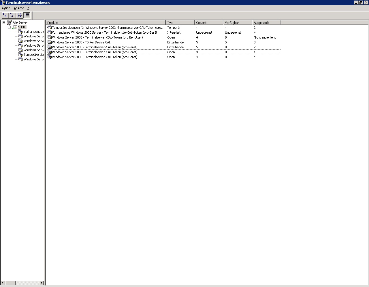Switch to details view
Image resolution: width=369 pixels, height=287 pixels.
coord(27,15)
